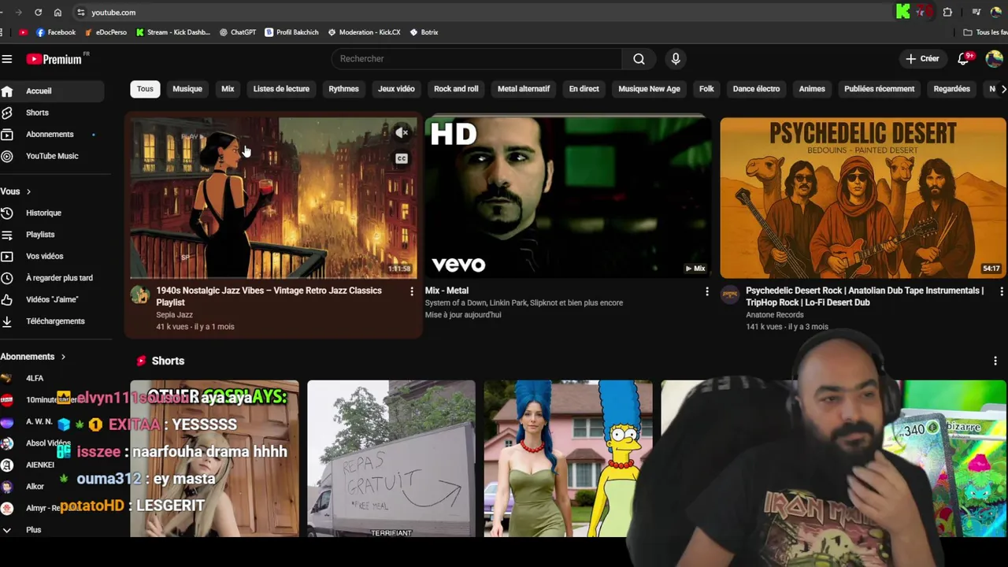Select the Rock and roll chip
This screenshot has height=567, width=1008.
click(456, 89)
